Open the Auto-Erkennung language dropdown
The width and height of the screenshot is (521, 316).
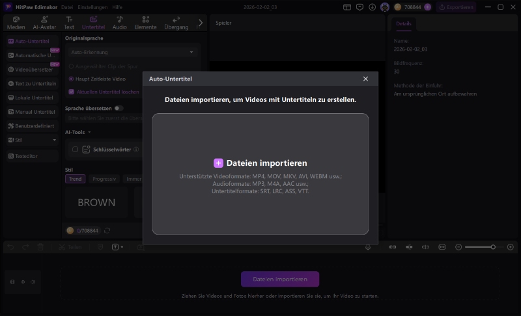pos(132,52)
